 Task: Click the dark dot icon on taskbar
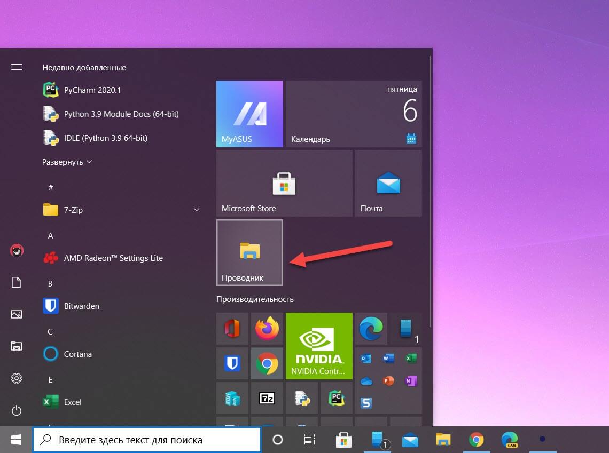543,439
